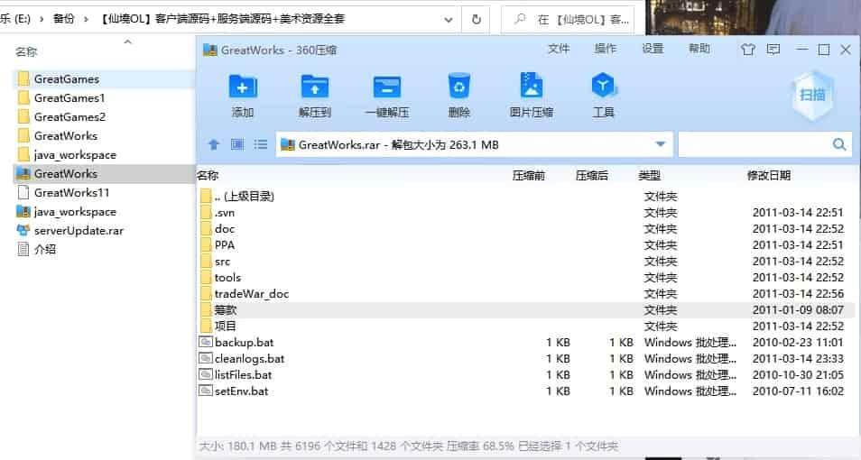Open the 文件 menu

coord(559,49)
